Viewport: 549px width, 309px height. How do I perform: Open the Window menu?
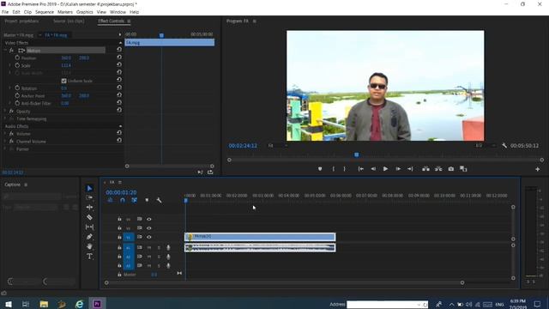pos(118,12)
